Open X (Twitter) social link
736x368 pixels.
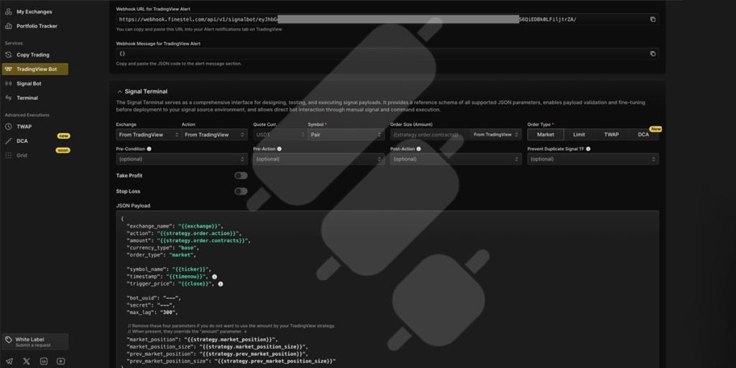[x=27, y=361]
